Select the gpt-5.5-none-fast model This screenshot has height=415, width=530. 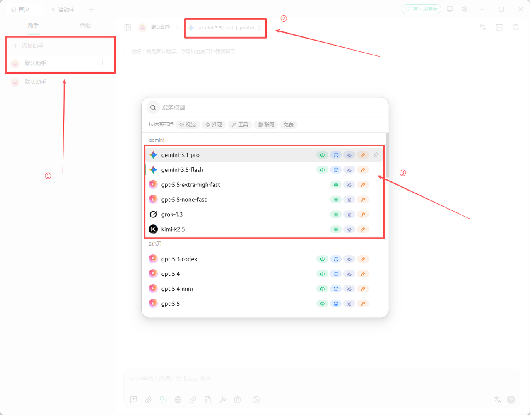(264, 200)
